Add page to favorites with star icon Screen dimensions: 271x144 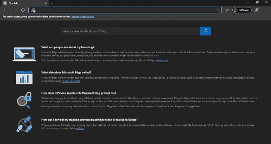(218, 10)
